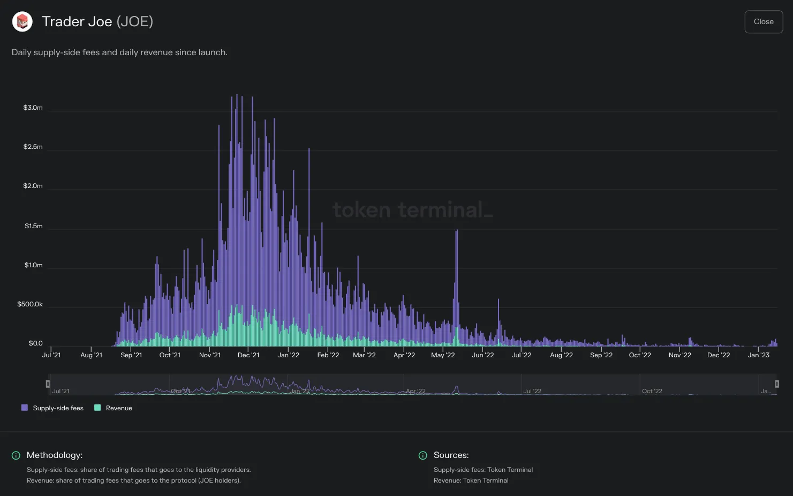Image resolution: width=793 pixels, height=496 pixels.
Task: Grab the right range navigator handle
Action: 777,384
